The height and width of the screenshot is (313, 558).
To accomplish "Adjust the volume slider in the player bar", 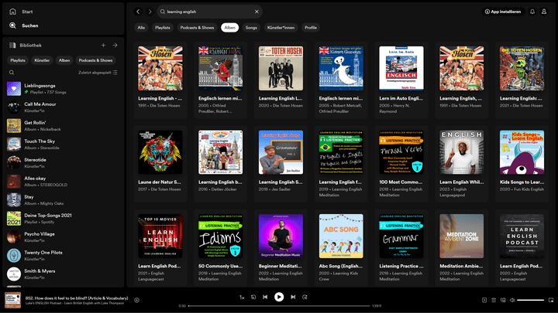I will pos(530,300).
